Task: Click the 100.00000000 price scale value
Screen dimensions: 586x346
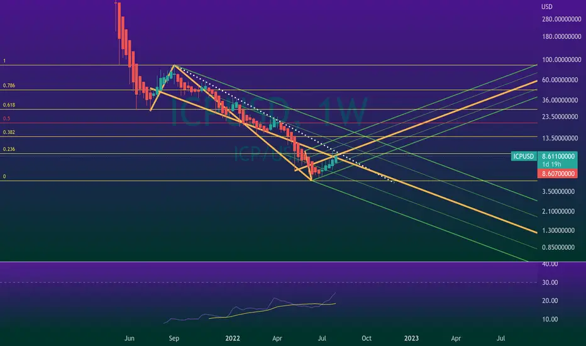Action: [x=561, y=60]
